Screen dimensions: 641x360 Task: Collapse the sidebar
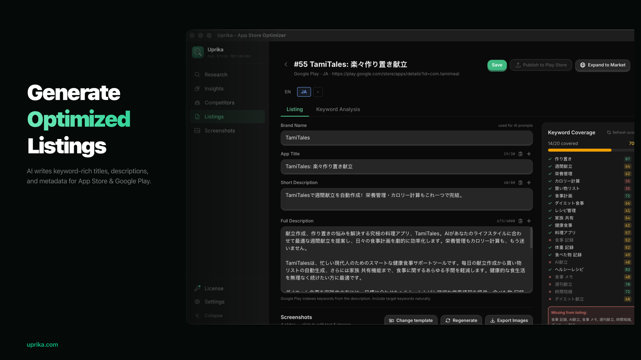click(213, 316)
